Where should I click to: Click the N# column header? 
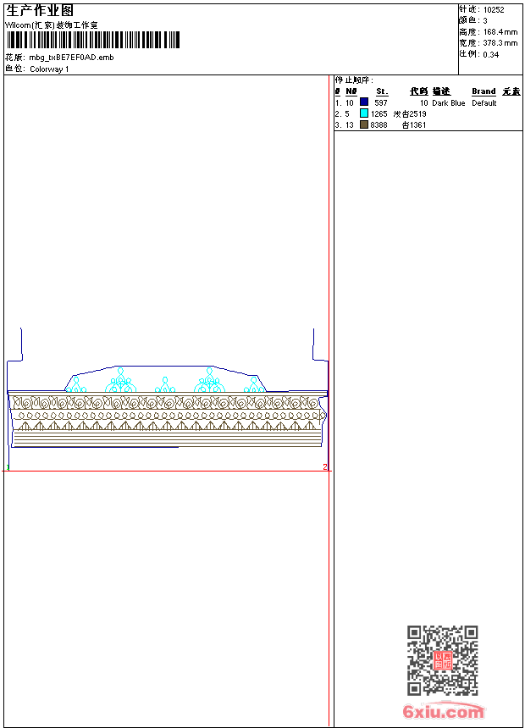351,91
